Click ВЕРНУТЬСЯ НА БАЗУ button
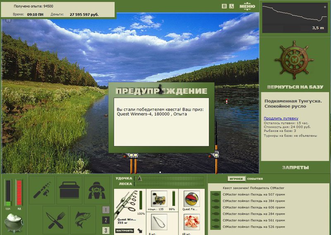 [295, 87]
